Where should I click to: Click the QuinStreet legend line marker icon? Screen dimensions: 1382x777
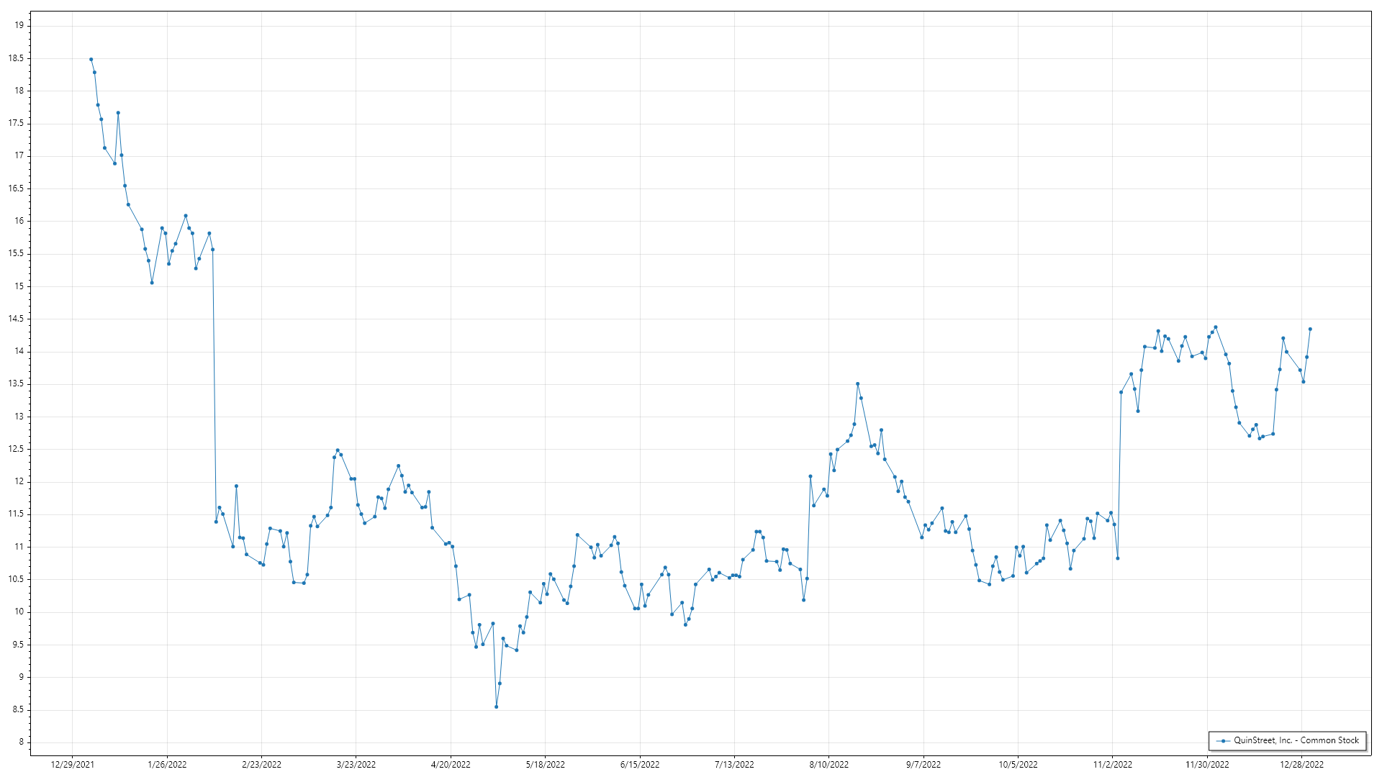pyautogui.click(x=1223, y=740)
